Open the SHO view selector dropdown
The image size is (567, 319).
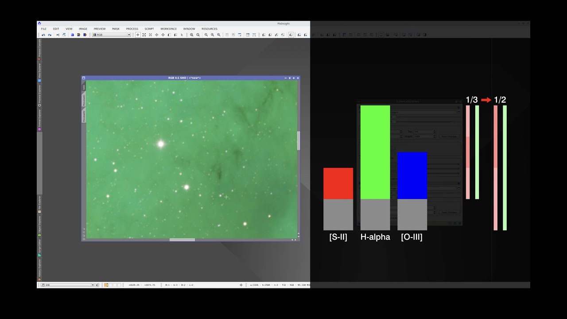[x=68, y=285]
